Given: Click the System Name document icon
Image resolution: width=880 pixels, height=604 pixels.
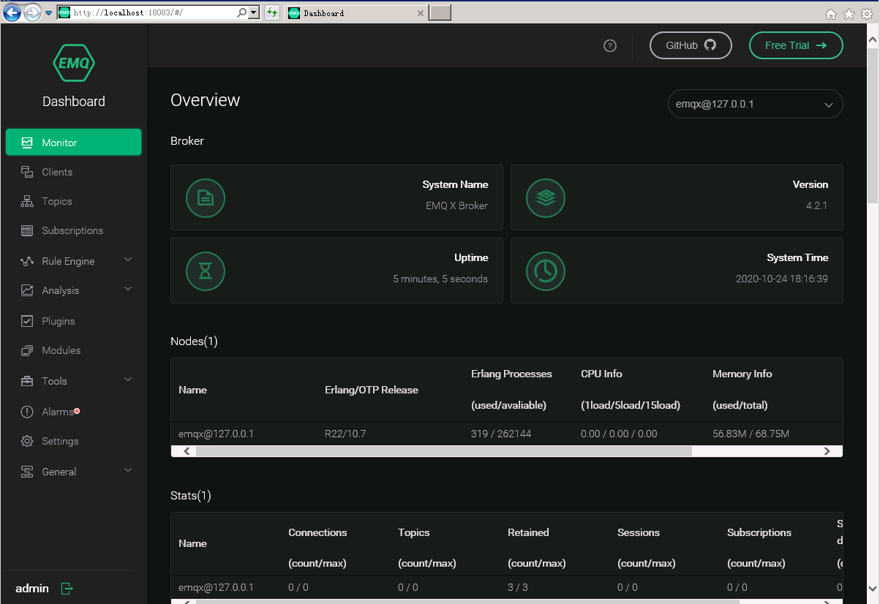Looking at the screenshot, I should pos(206,198).
